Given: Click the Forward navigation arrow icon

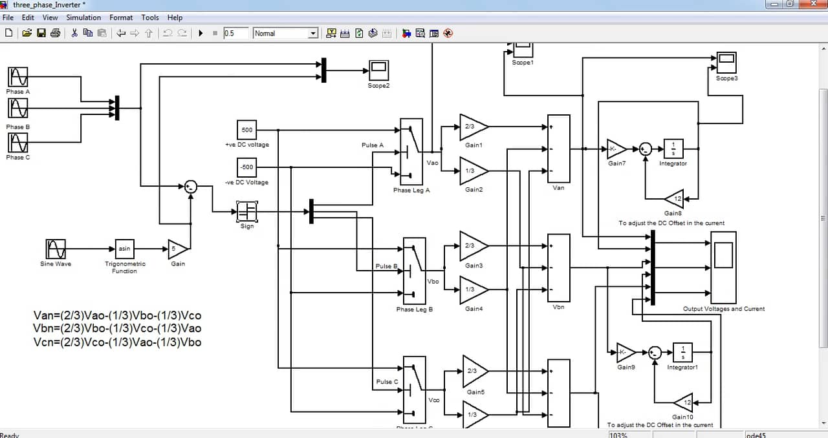Looking at the screenshot, I should coord(135,33).
